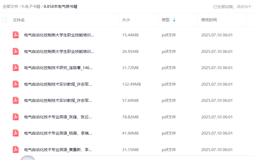Click PDF icon of the 132.49MB file

16,84
